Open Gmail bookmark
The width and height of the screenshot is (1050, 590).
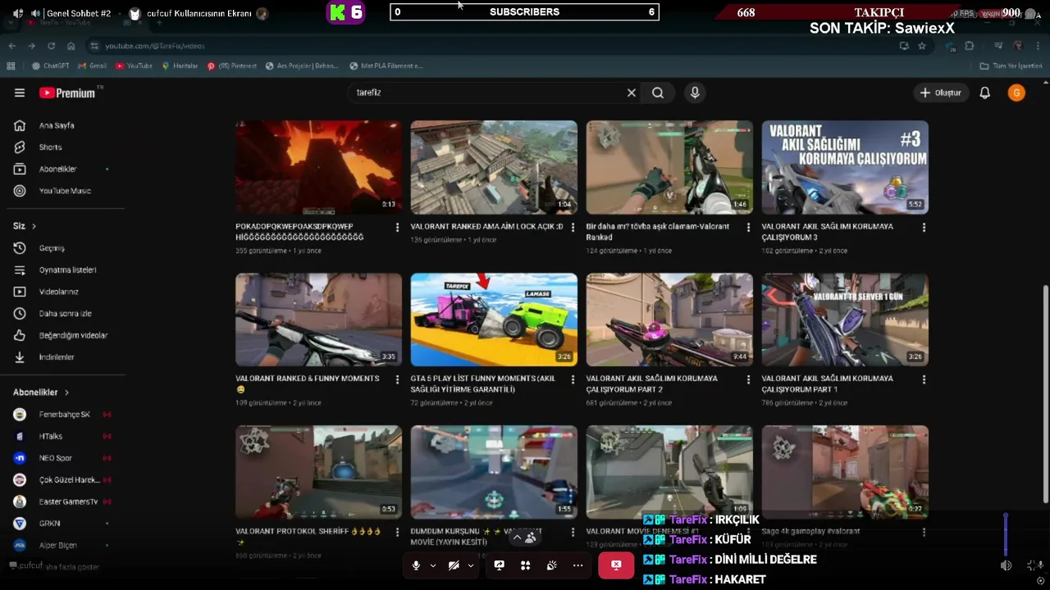tap(93, 66)
